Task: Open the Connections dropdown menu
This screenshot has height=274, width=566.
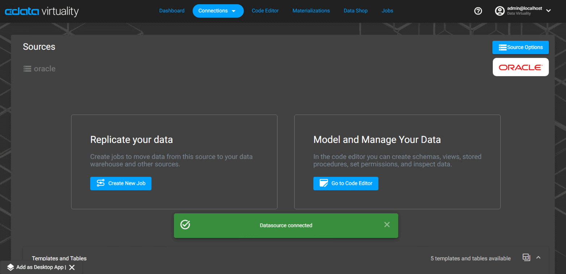Action: (218, 11)
